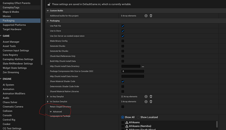226x130 pixels.
Task: Disable the Use Pak File checkbox
Action: pos(122,26)
